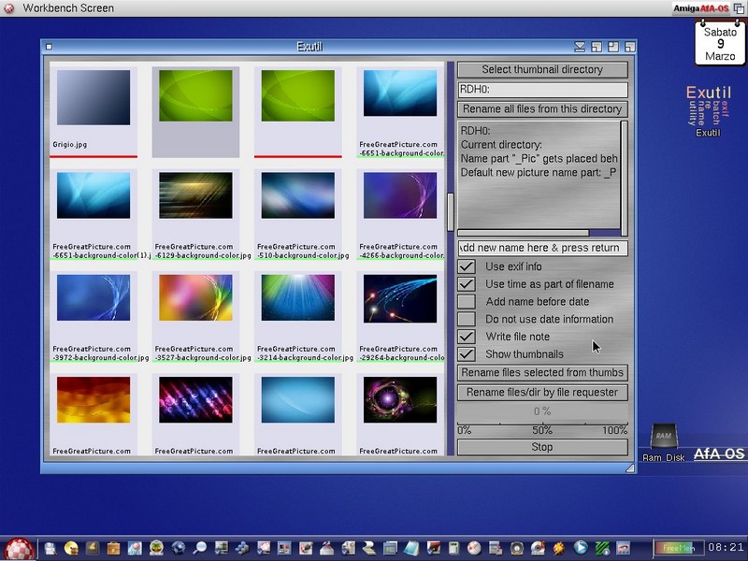Click the thumbnail panel vertical scrollbar

click(x=450, y=212)
